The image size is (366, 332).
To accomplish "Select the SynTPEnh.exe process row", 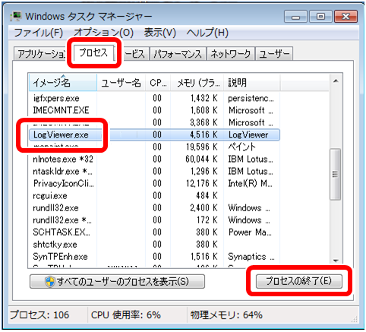I will (154, 256).
